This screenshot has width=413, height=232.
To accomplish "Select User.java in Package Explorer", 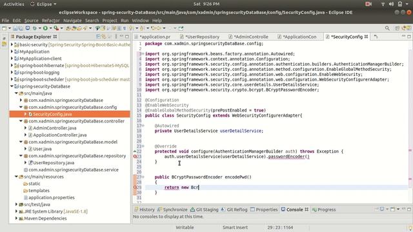I will coord(42,149).
